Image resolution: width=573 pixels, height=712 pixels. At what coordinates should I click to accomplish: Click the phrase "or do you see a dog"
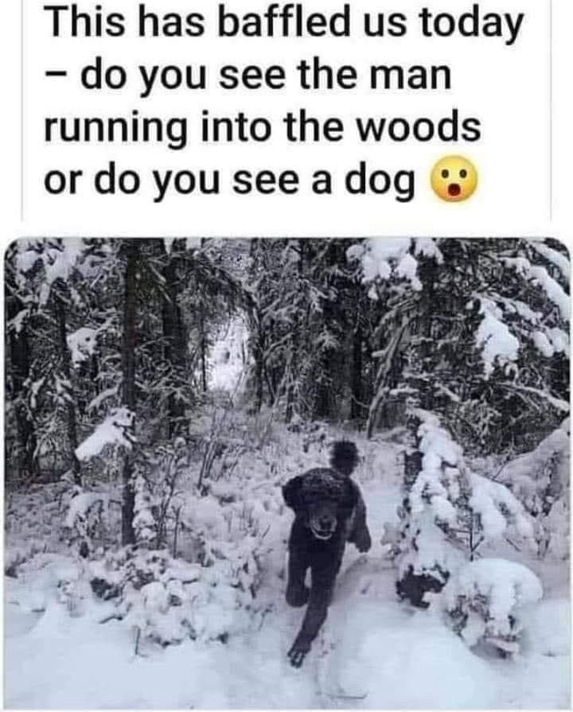tap(229, 180)
